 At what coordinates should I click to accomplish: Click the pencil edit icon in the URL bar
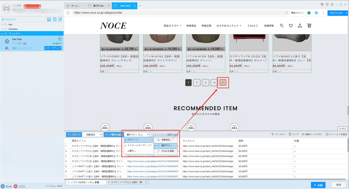click(287, 13)
